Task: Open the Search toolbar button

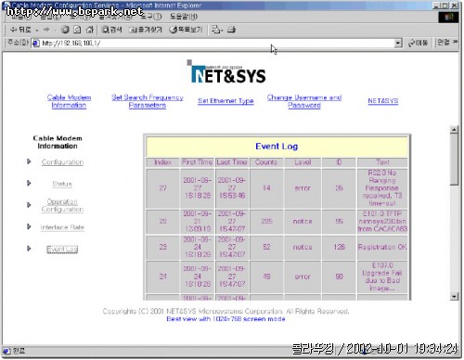Action: click(x=111, y=30)
